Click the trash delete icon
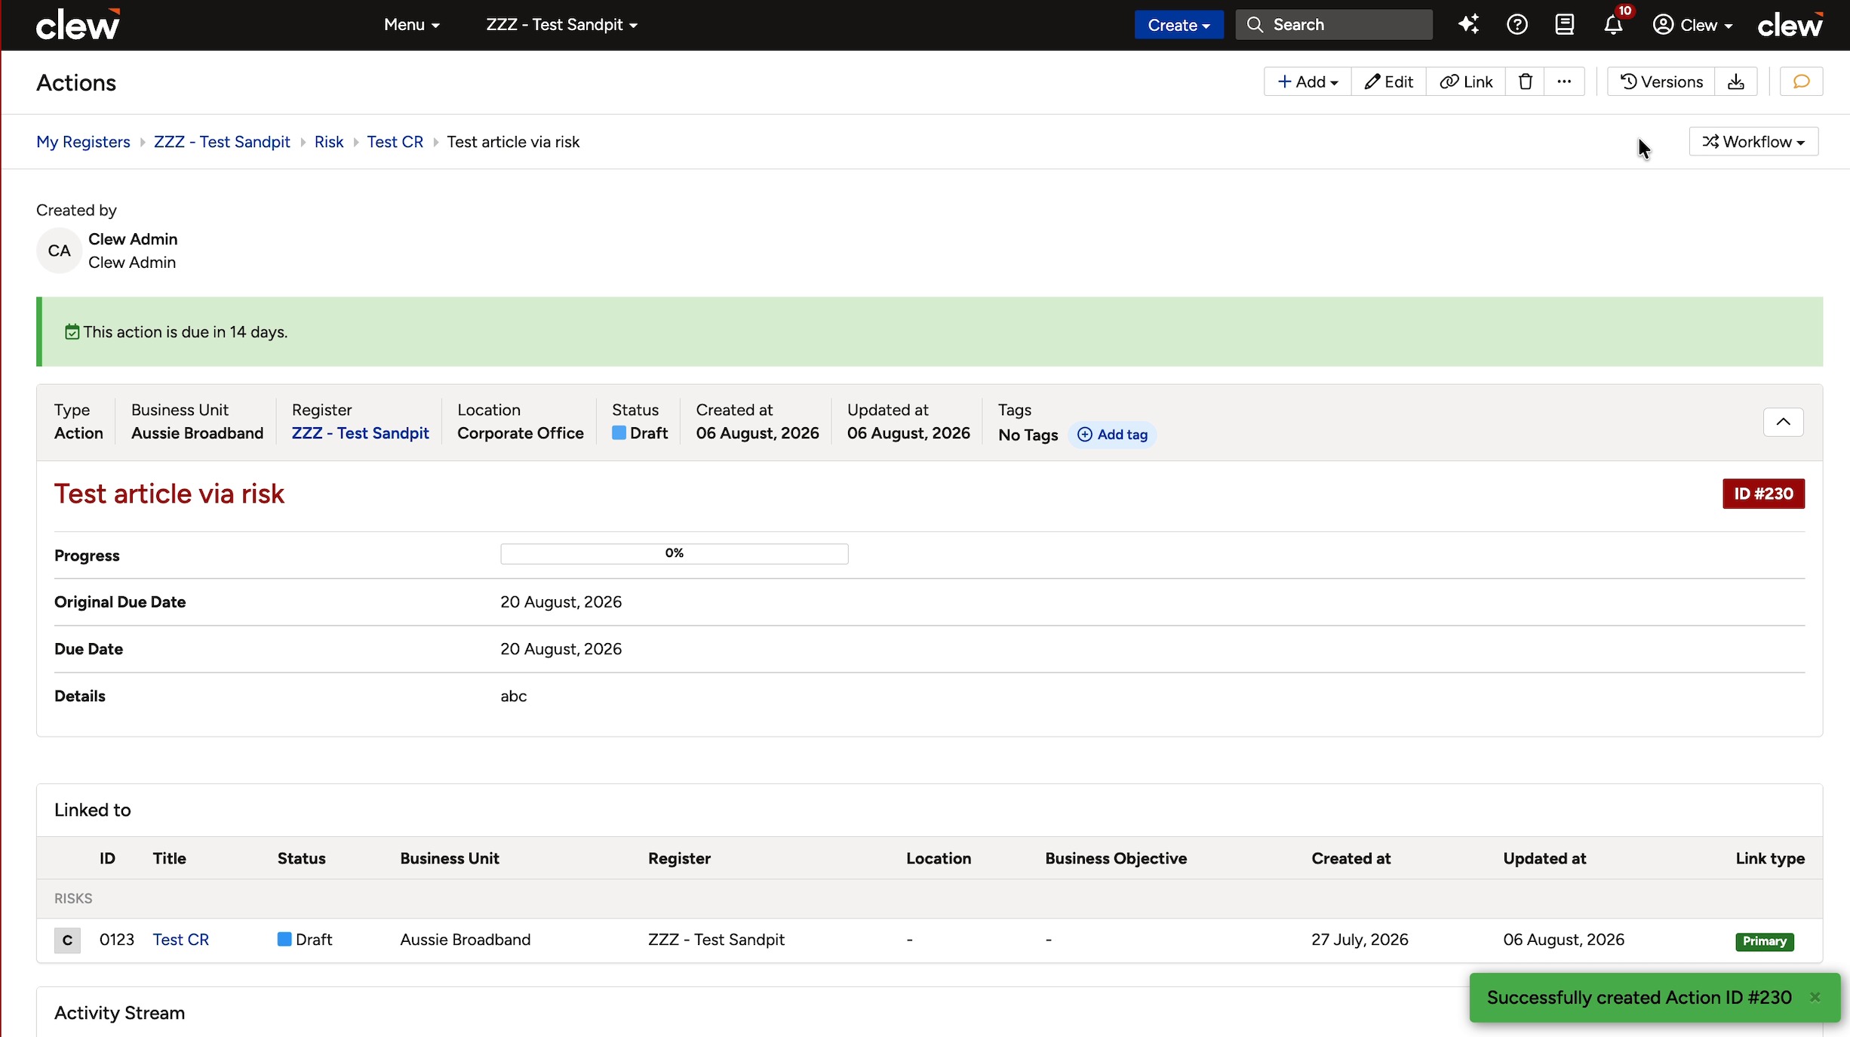This screenshot has width=1850, height=1037. coord(1525,82)
